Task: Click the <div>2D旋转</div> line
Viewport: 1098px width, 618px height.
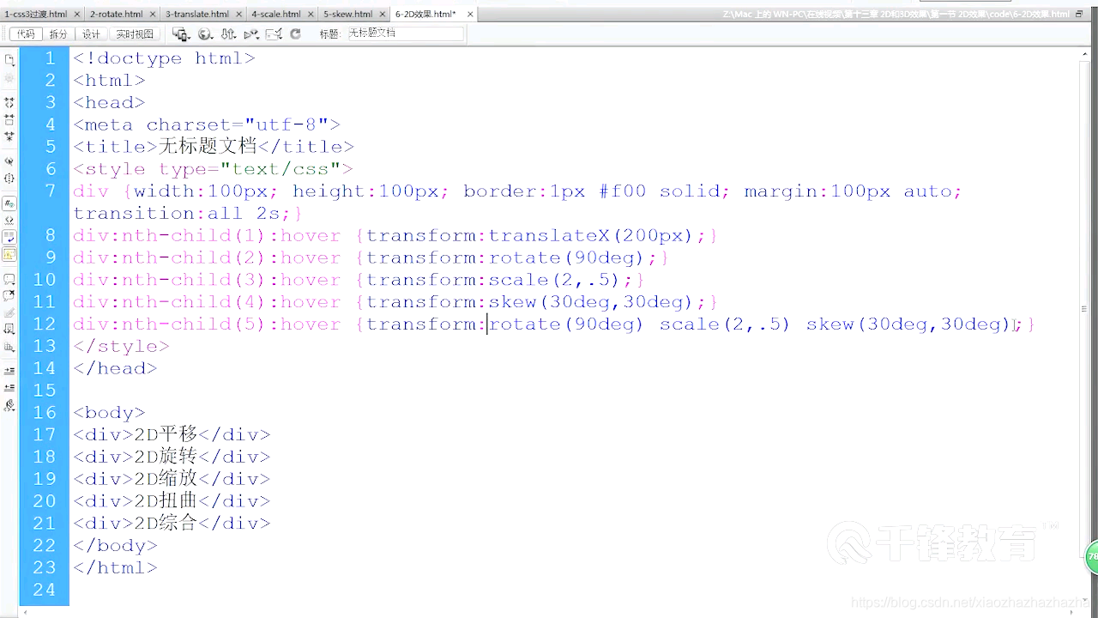Action: pyautogui.click(x=172, y=457)
